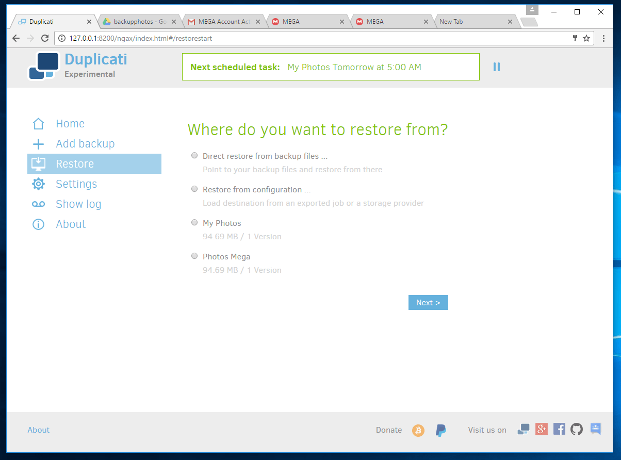Select Restore from configuration option
Viewport: 621px width, 460px height.
[194, 189]
